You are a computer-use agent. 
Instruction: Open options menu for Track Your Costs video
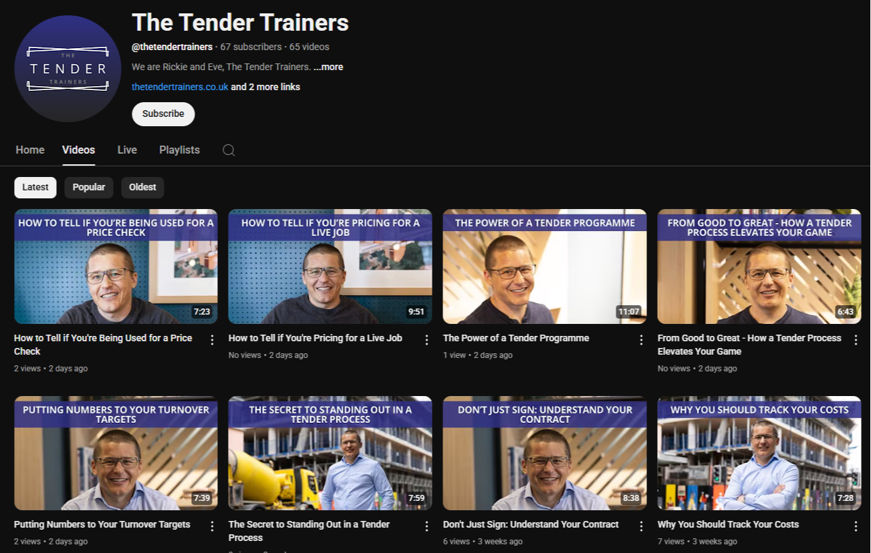click(856, 526)
